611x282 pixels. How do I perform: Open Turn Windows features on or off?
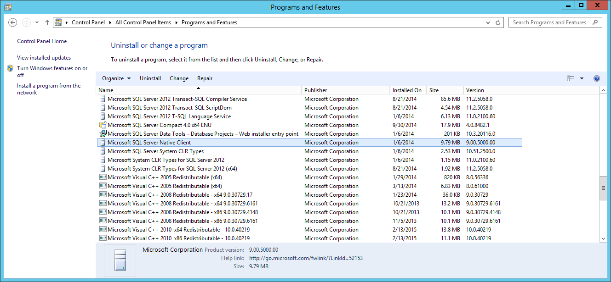pyautogui.click(x=52, y=72)
